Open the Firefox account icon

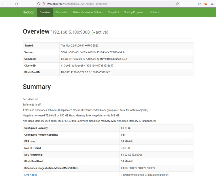click(206, 4)
